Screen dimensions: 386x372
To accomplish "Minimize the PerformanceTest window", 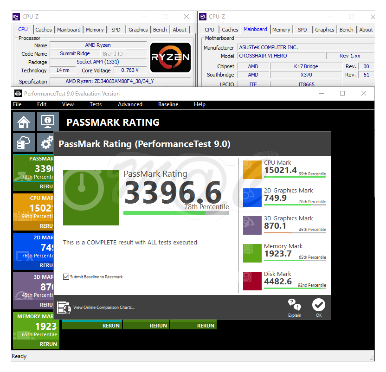I will (321, 93).
